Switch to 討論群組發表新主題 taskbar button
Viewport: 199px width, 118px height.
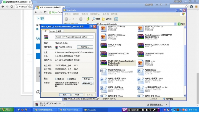45,110
